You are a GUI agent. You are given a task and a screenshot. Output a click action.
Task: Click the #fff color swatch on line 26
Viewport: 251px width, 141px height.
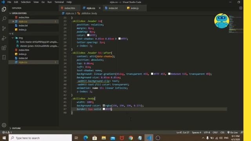tap(88, 35)
